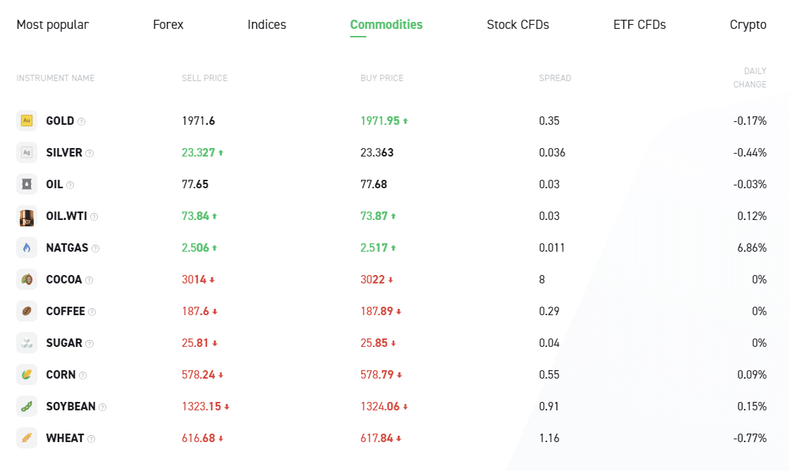
Task: Click the GOLD instrument icon
Action: tap(27, 121)
